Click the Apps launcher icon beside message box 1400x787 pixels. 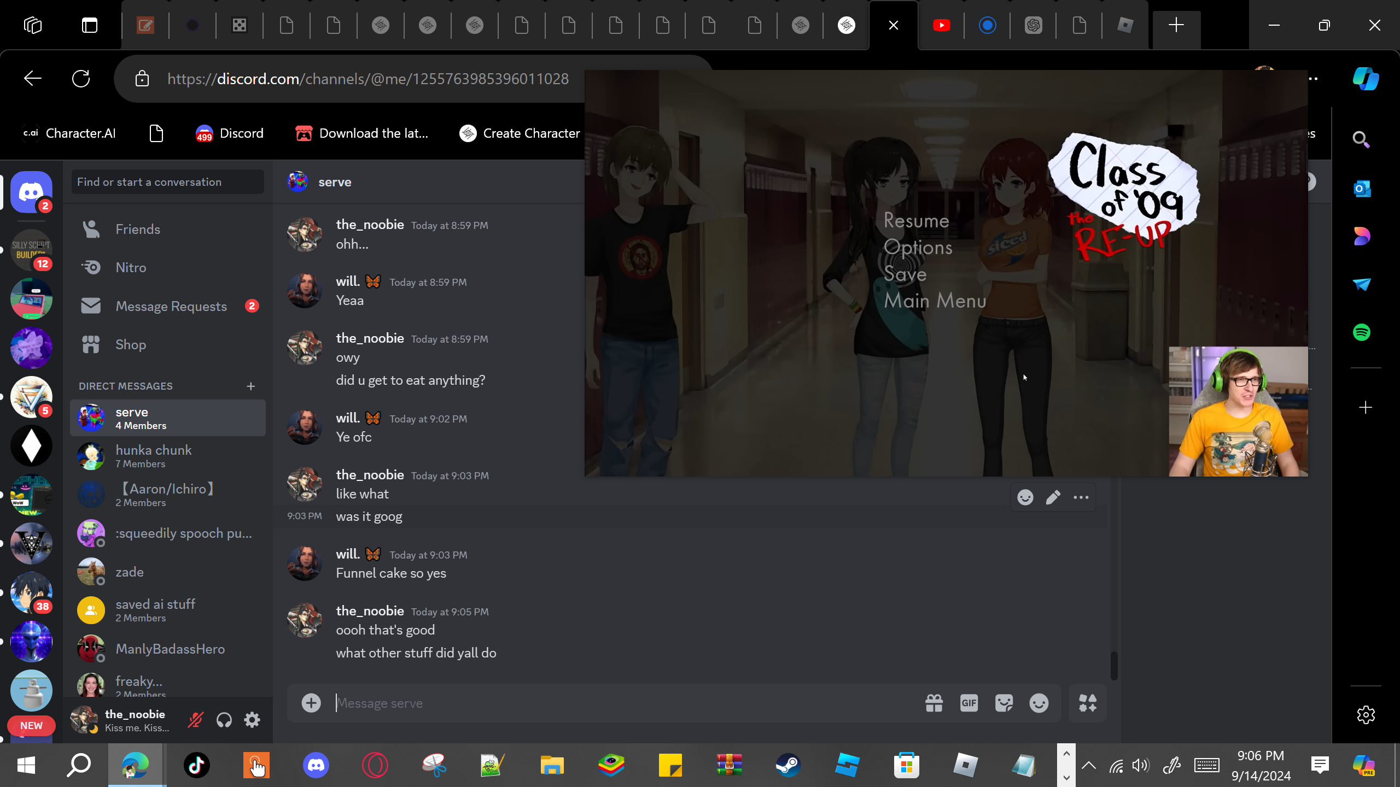click(1087, 703)
